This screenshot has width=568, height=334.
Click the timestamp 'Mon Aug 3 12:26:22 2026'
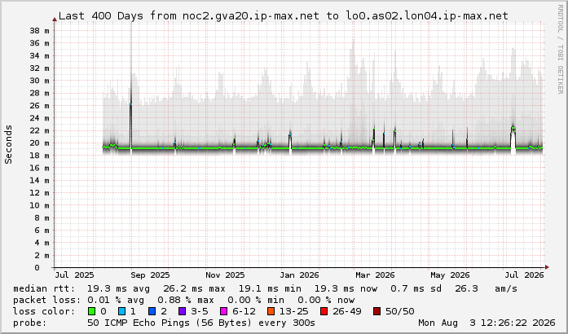(x=487, y=323)
